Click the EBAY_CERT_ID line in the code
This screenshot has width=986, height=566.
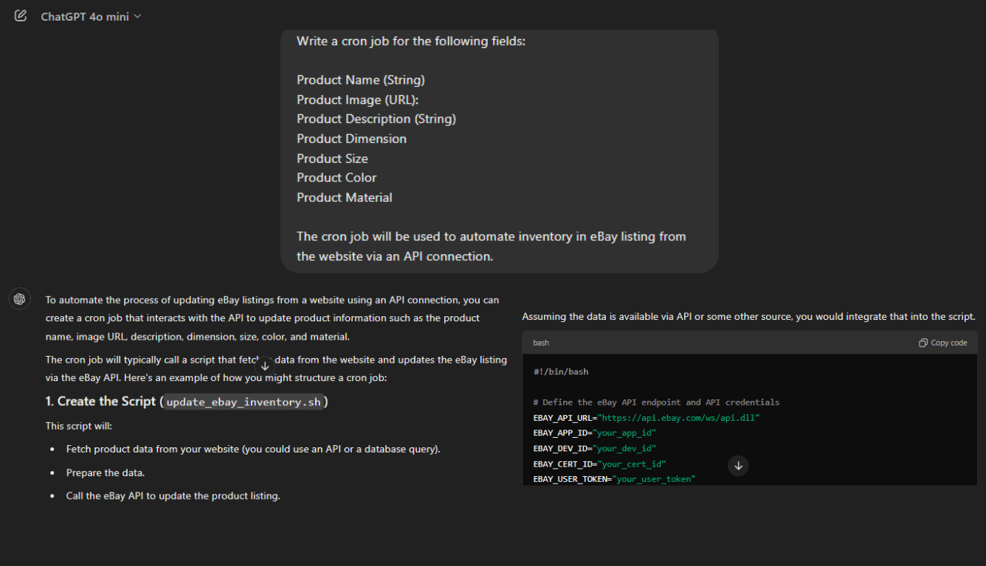pos(600,464)
